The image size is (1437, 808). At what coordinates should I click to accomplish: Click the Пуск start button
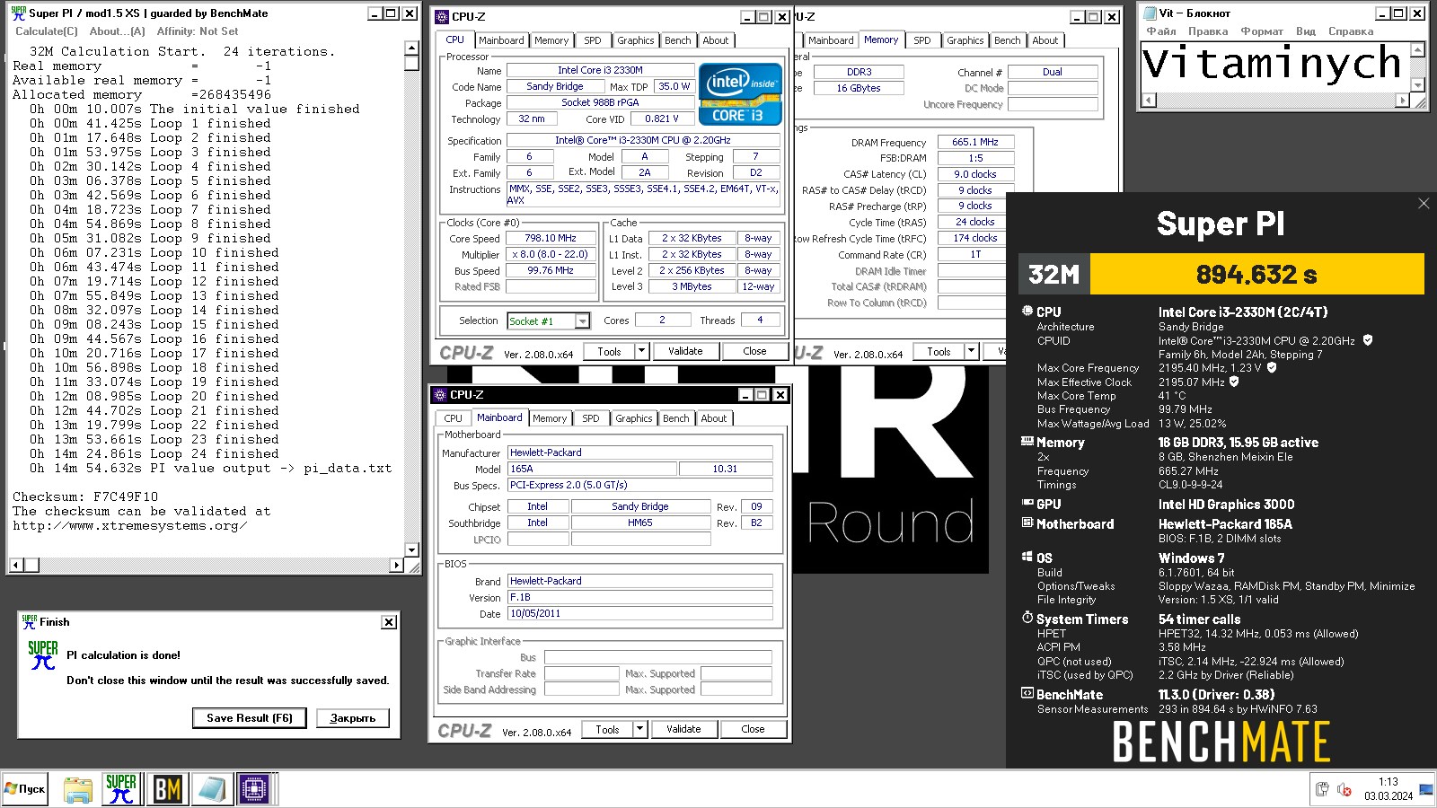25,789
